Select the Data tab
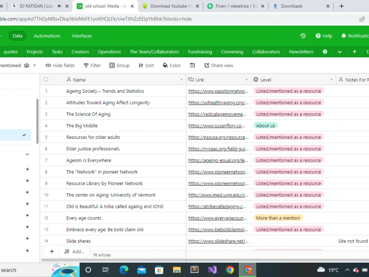The width and height of the screenshot is (369, 277). pyautogui.click(x=17, y=36)
